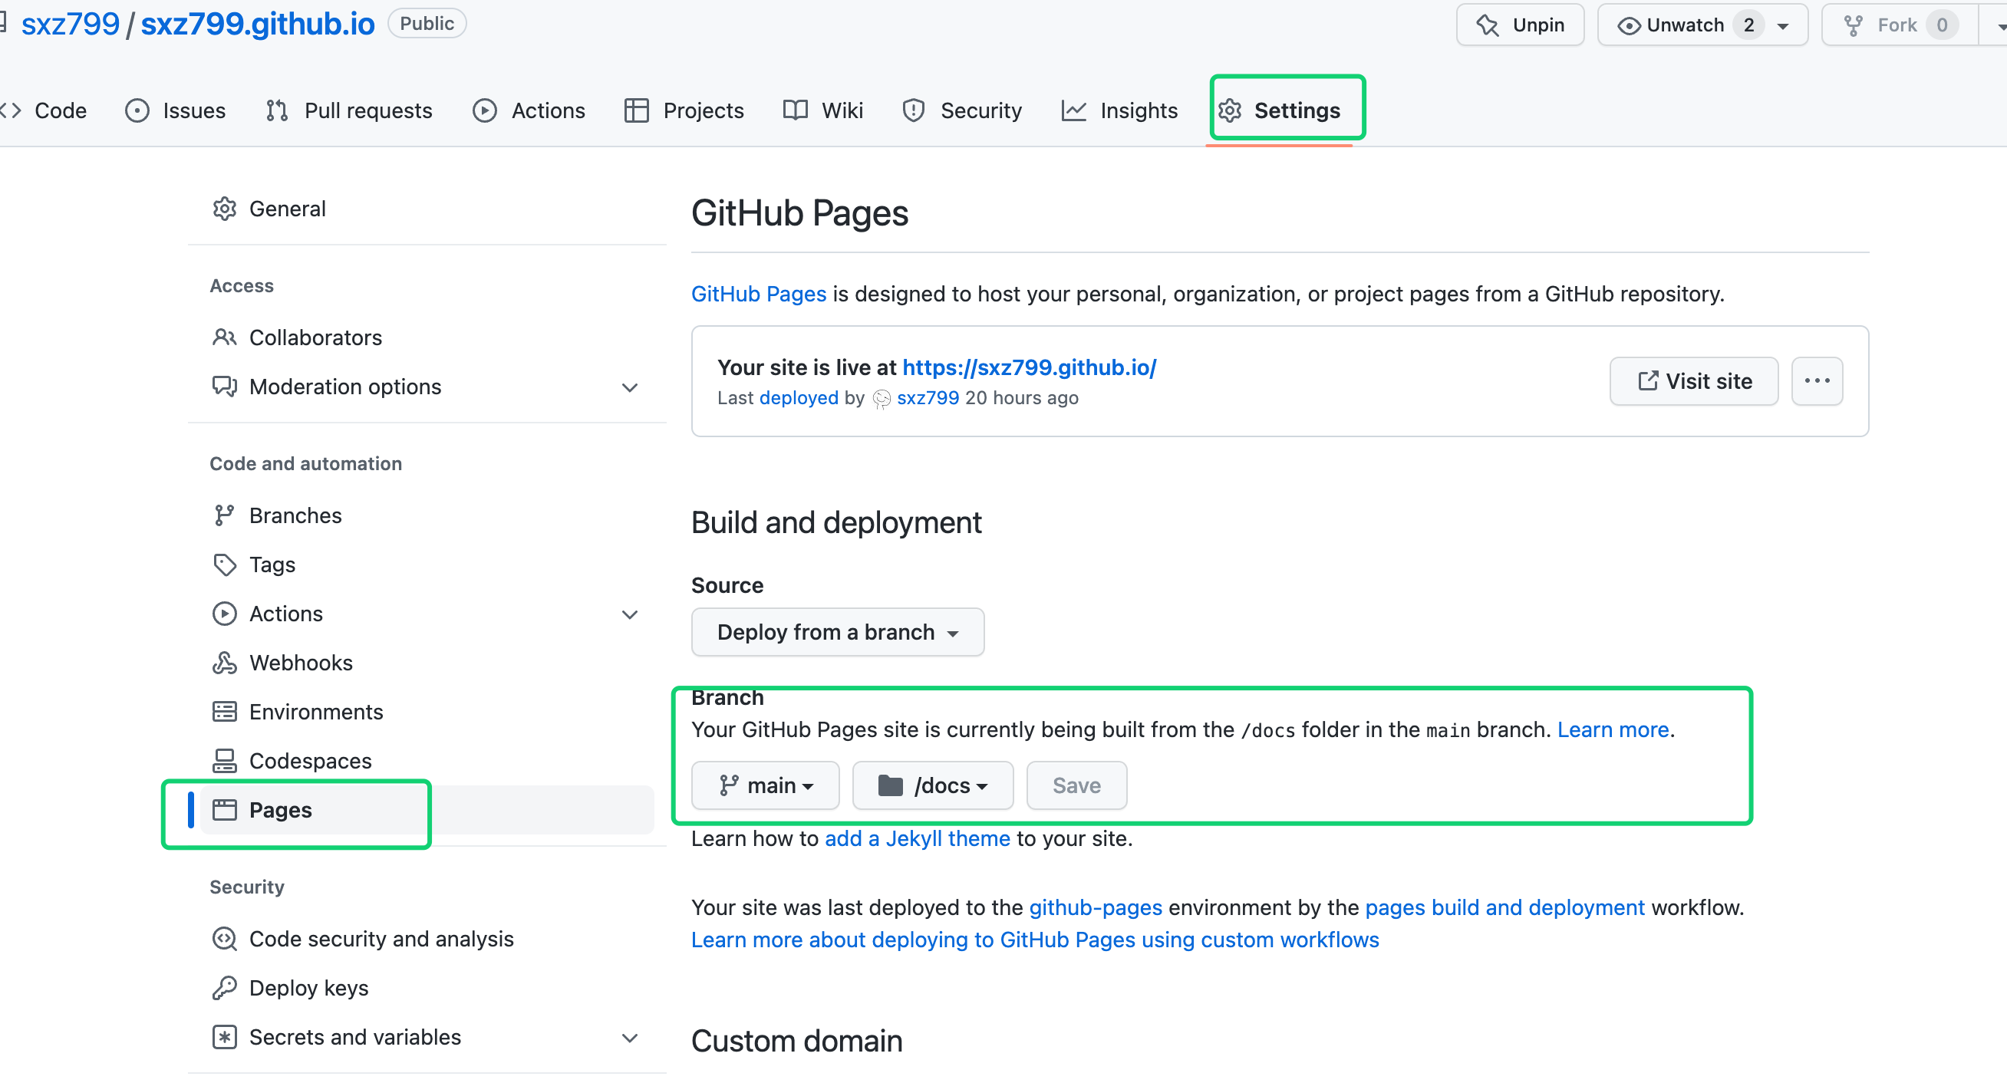Open Deploy keys settings
This screenshot has width=2007, height=1083.
(x=426, y=987)
